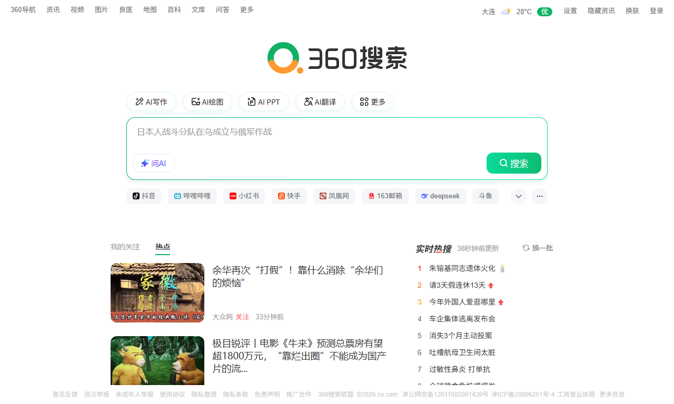Open 问答 in top navigation
The width and height of the screenshot is (674, 404).
click(223, 9)
